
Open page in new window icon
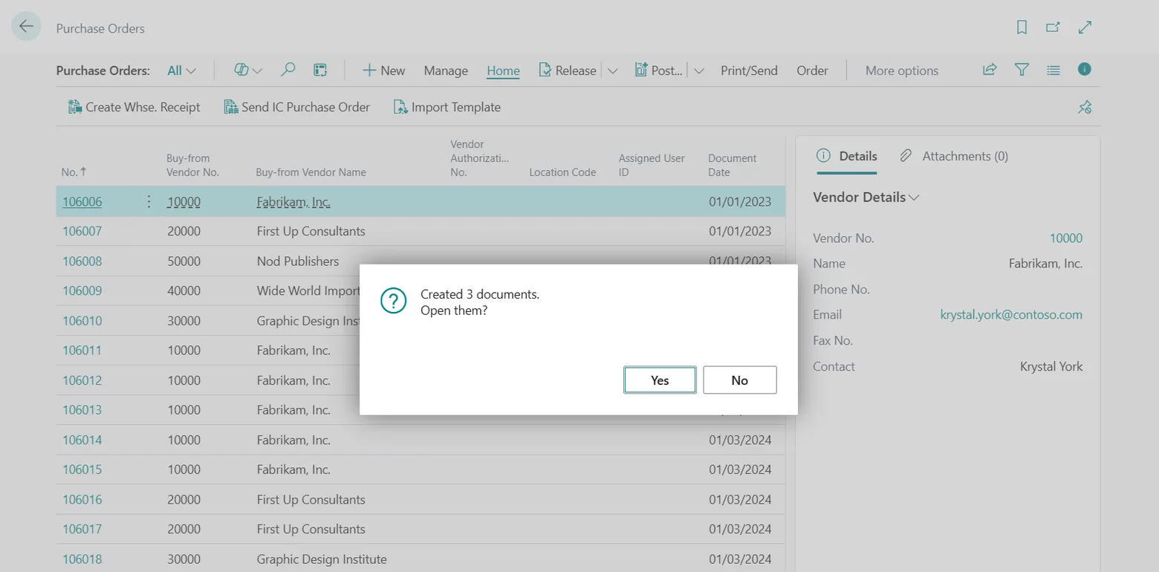[x=1053, y=27]
